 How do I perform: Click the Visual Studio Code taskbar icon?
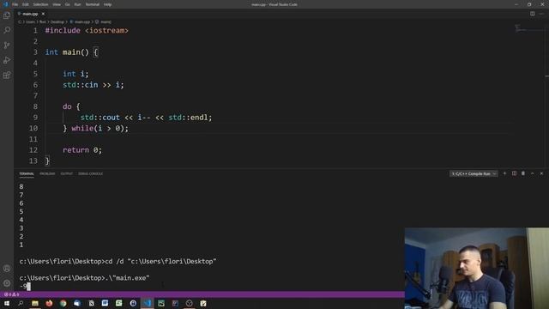(x=147, y=303)
